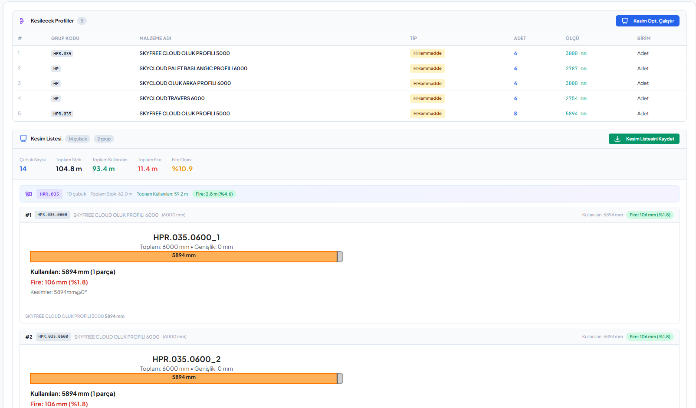Click the ÖLÇÜ column header
The height and width of the screenshot is (408, 696).
572,38
